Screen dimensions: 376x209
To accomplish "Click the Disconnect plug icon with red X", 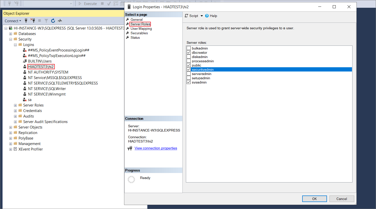I will click(33, 21).
